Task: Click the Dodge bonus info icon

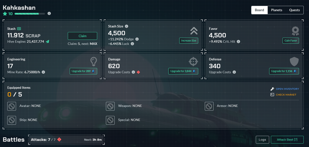Action: (137, 39)
